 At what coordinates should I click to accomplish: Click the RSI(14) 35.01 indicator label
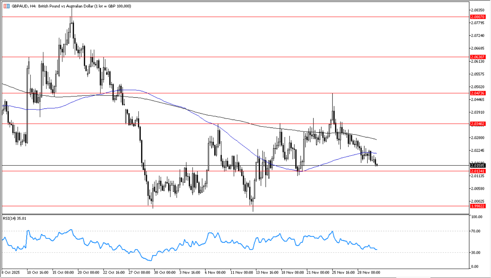[15, 219]
